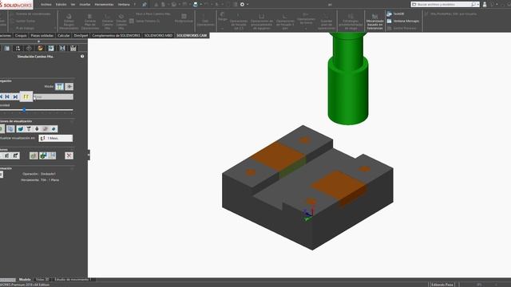
Task: Switch to Estudio de movimiento 1 tab
Action: tap(73, 280)
